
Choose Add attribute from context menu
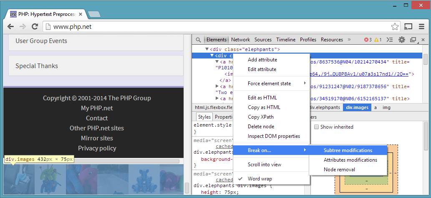click(272, 60)
